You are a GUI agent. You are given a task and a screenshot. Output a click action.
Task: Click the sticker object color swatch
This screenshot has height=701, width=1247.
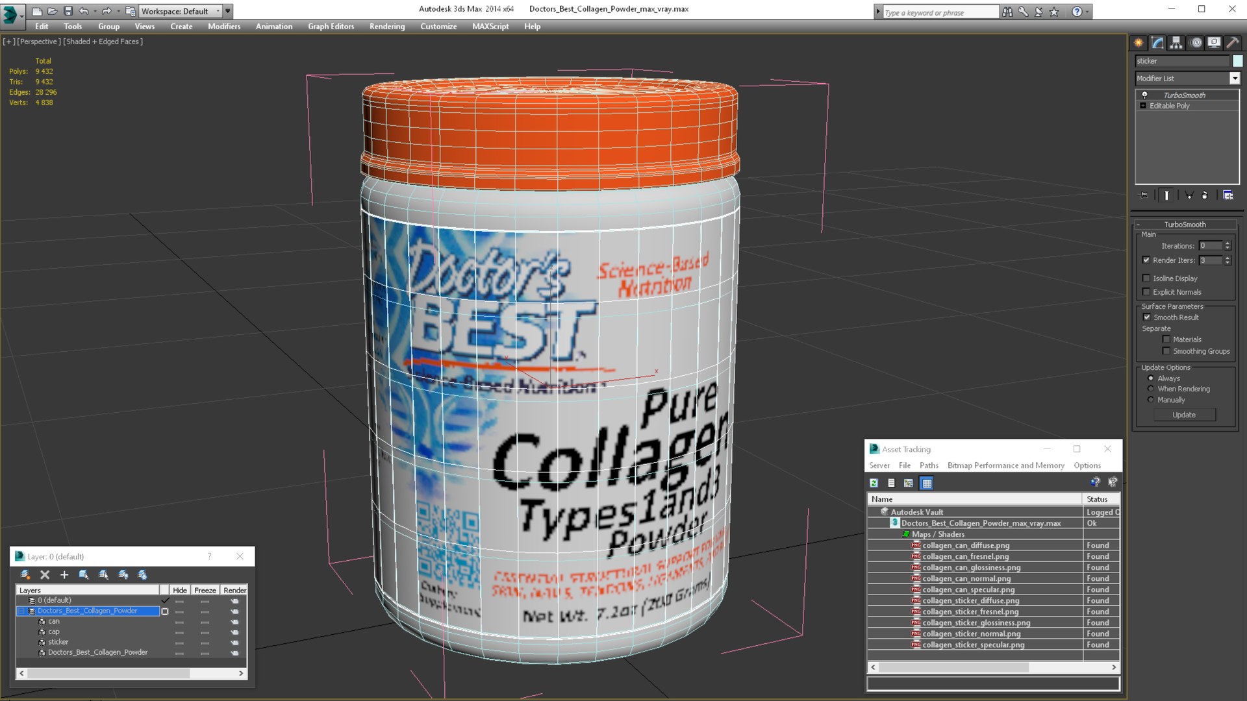pyautogui.click(x=1238, y=61)
